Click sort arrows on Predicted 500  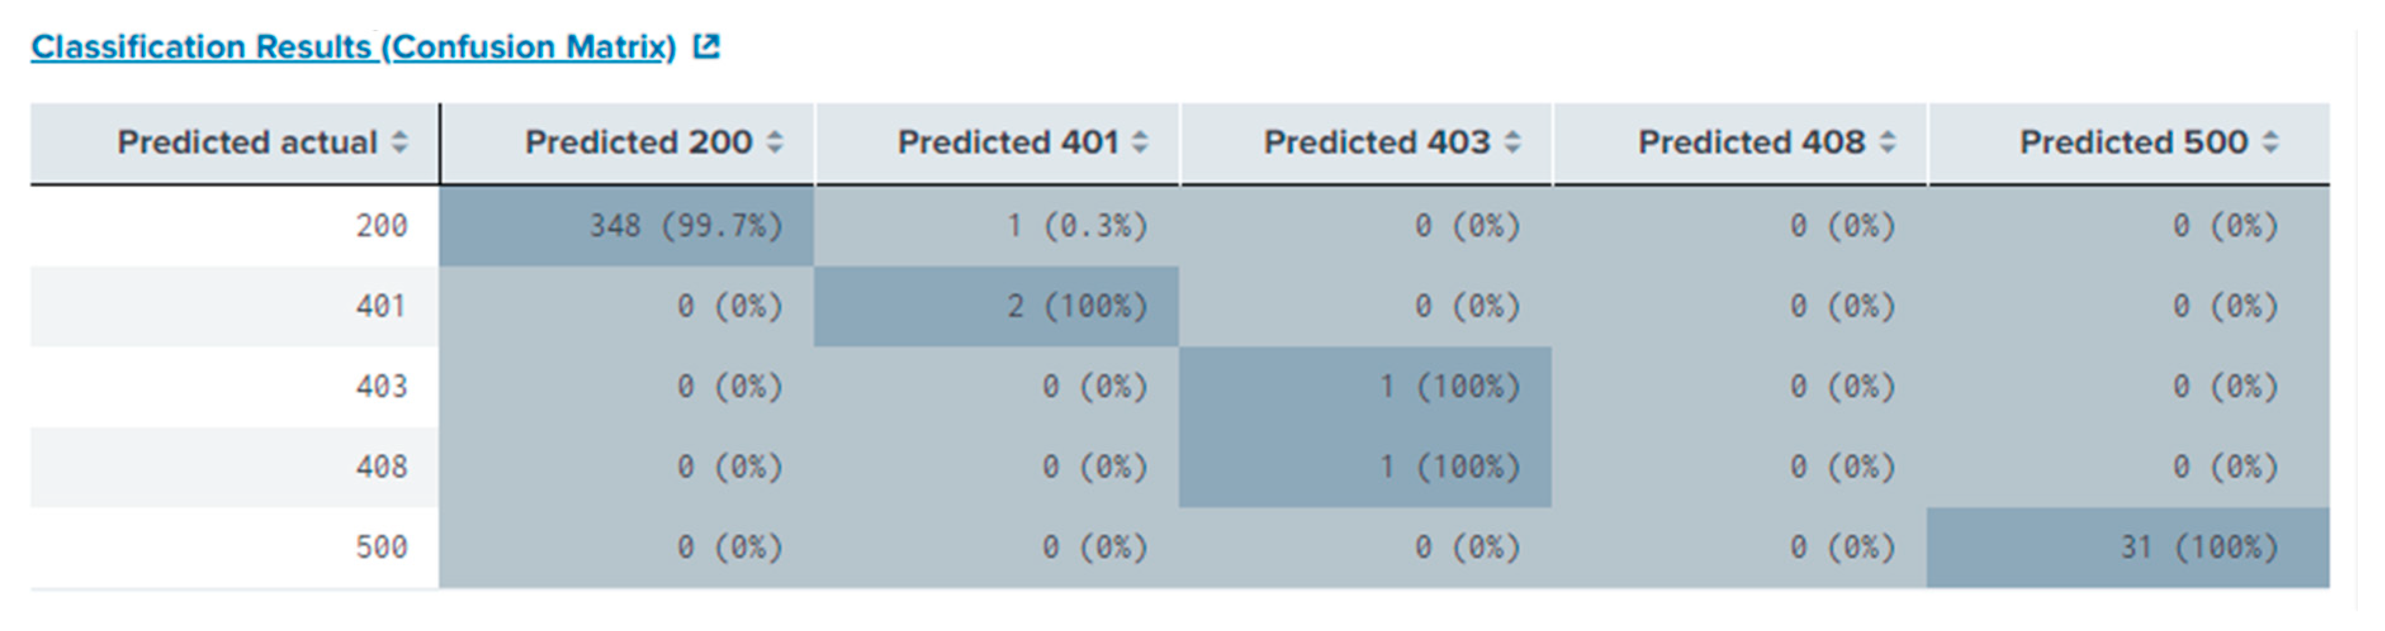(2270, 142)
